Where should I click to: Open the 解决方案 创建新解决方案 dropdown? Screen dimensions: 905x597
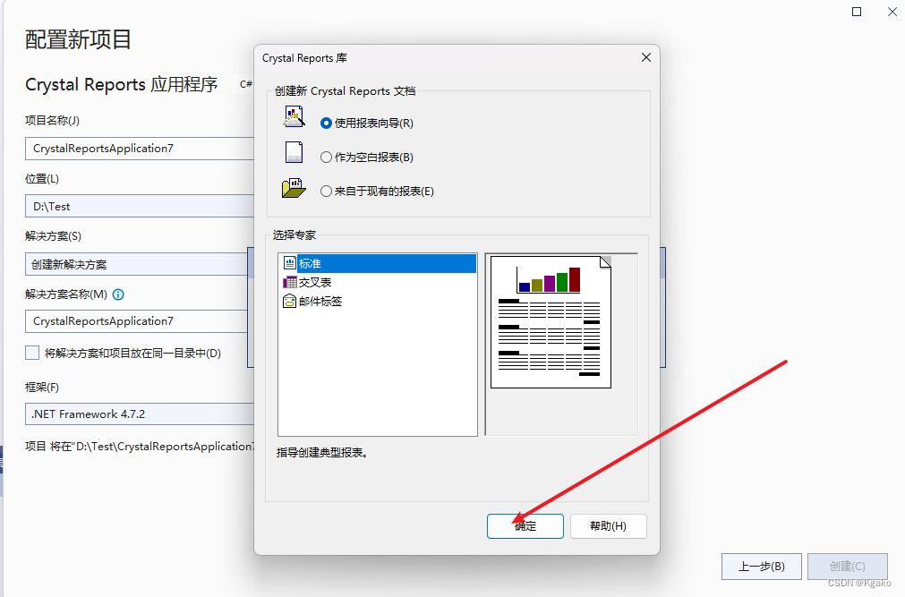point(136,264)
